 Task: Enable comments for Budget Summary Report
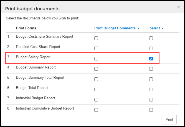pos(96,69)
